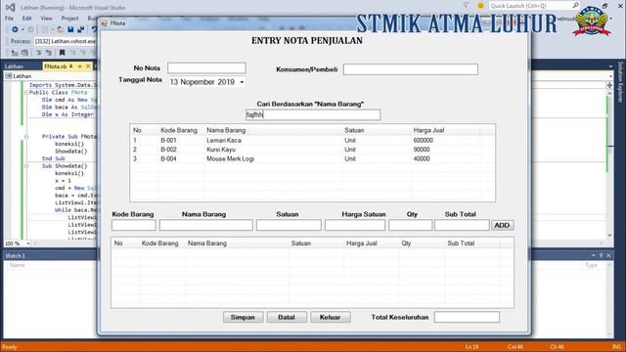Open the notifications flag icon near Quick Launch
The height and width of the screenshot is (352, 626).
466,5
